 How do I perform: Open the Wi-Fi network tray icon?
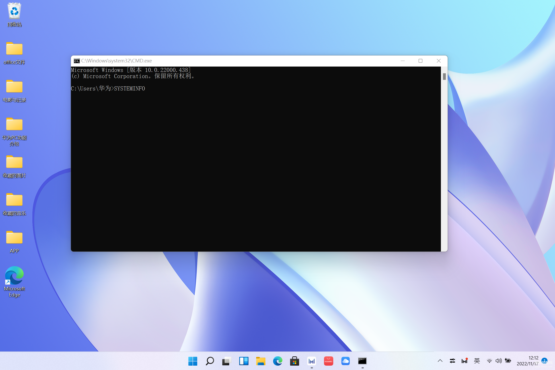point(489,361)
